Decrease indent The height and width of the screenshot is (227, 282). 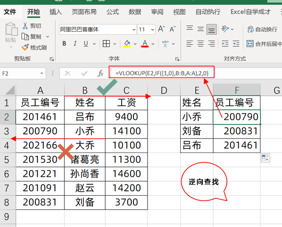tap(225, 44)
